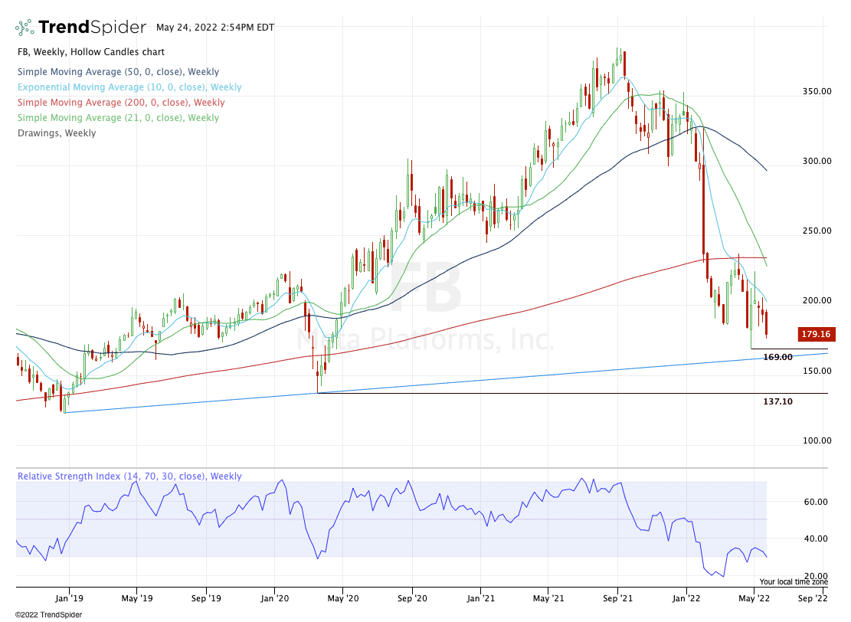Open the Drawings, Weekly legend entry
851x622 pixels.
click(56, 133)
